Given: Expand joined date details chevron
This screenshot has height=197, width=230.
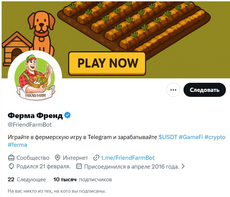Looking at the screenshot, I should click(x=183, y=166).
